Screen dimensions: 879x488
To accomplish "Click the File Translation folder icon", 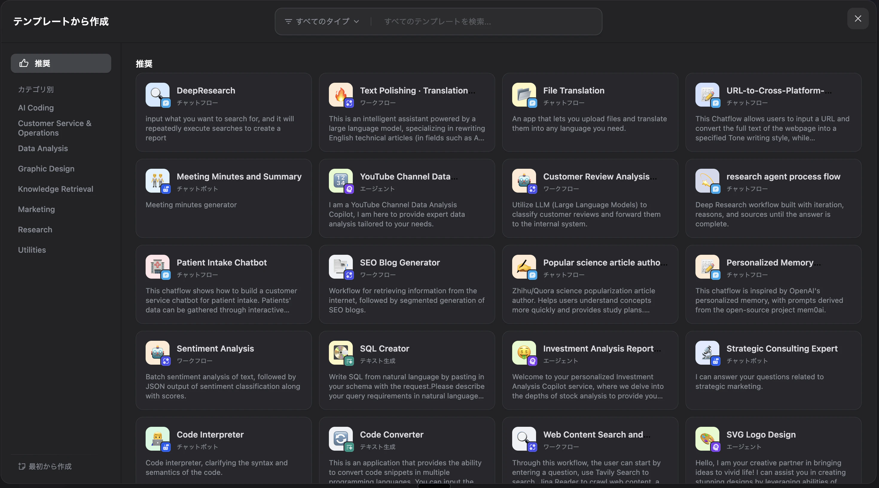I will [524, 94].
